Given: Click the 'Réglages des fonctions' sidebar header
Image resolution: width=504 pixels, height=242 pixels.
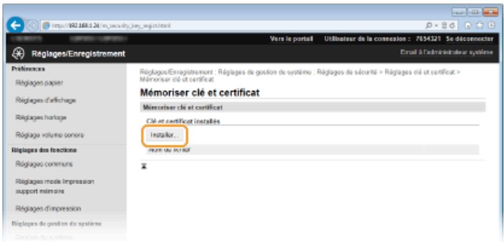Looking at the screenshot, I should coord(44,150).
